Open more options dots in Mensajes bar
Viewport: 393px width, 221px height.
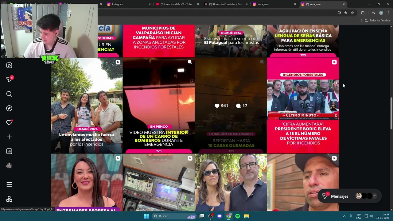coord(374,196)
